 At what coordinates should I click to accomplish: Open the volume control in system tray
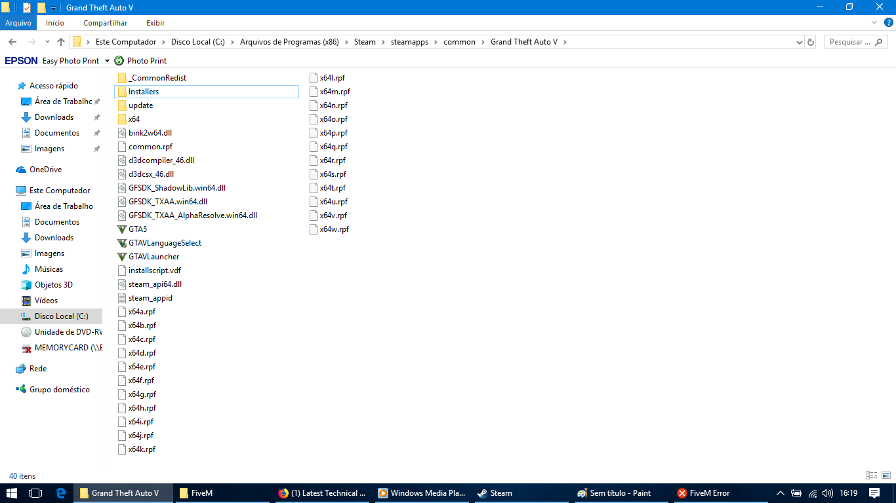pos(828,493)
